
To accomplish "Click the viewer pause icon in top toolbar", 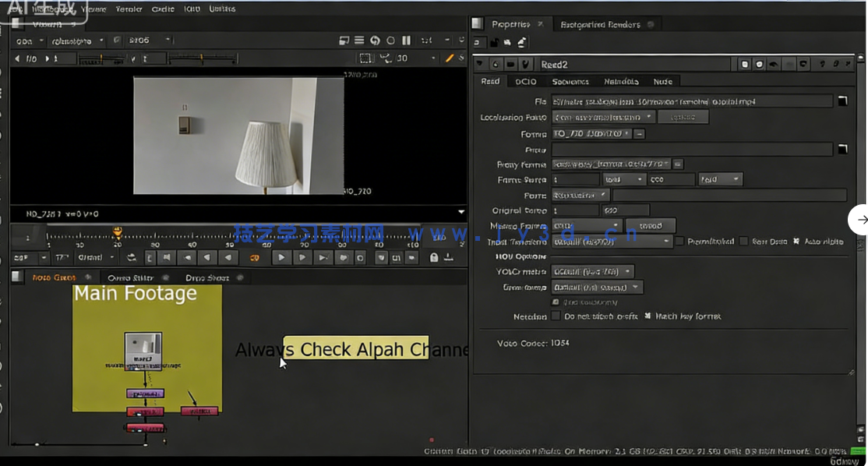I will (406, 41).
